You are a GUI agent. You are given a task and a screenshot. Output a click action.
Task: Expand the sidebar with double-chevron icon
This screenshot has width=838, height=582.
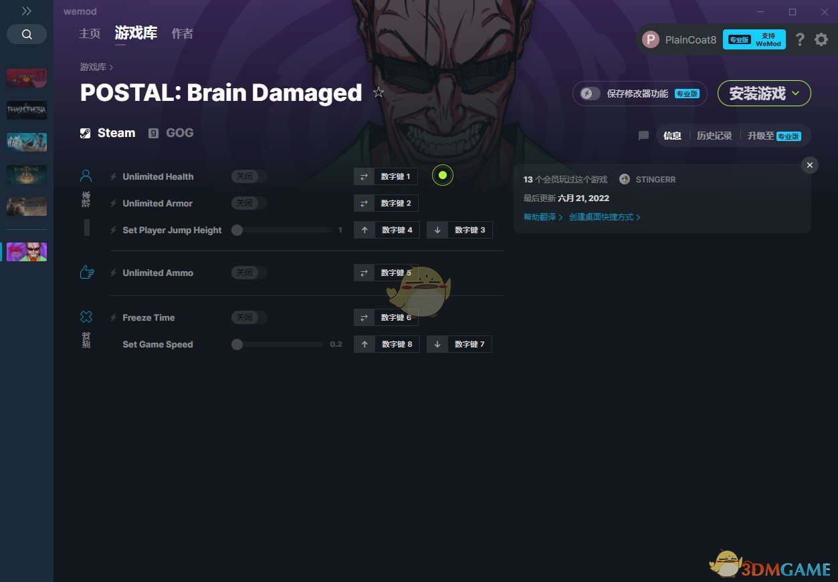point(26,11)
